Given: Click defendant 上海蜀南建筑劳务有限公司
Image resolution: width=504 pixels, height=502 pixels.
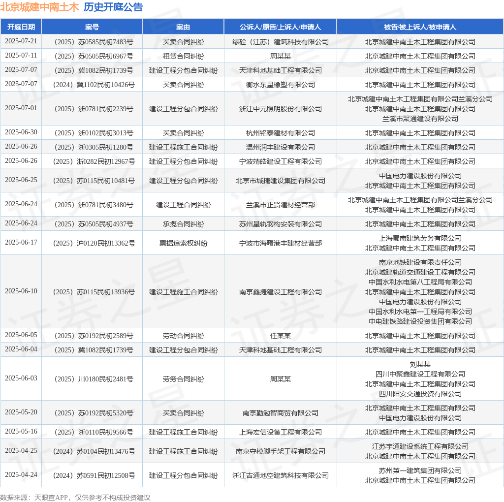Looking at the screenshot, I should tap(420, 239).
